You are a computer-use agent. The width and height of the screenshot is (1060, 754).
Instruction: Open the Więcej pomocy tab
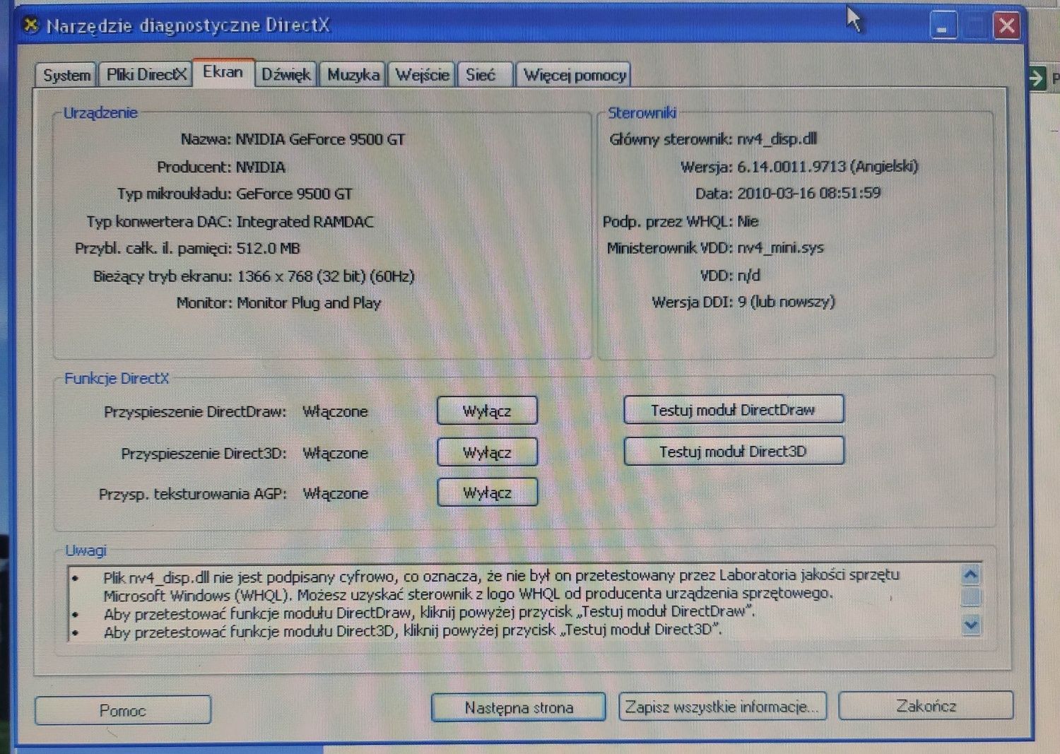574,75
